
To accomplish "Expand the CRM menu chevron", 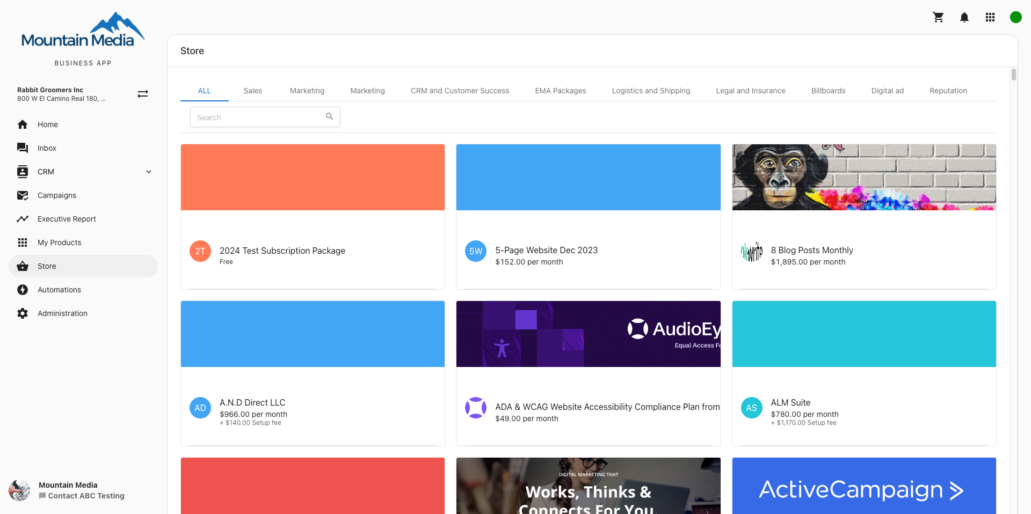I will click(149, 172).
